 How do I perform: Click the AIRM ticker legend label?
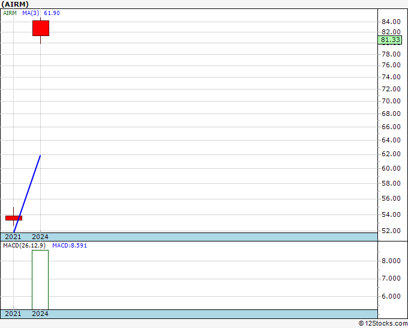[x=10, y=13]
